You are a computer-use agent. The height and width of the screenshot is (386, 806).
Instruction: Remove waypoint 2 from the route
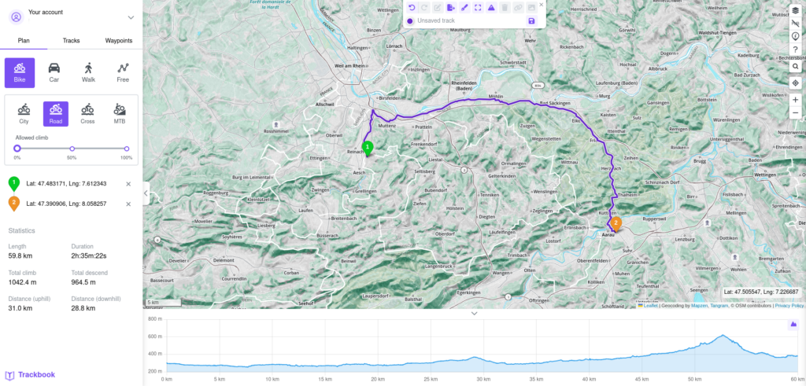pos(128,204)
